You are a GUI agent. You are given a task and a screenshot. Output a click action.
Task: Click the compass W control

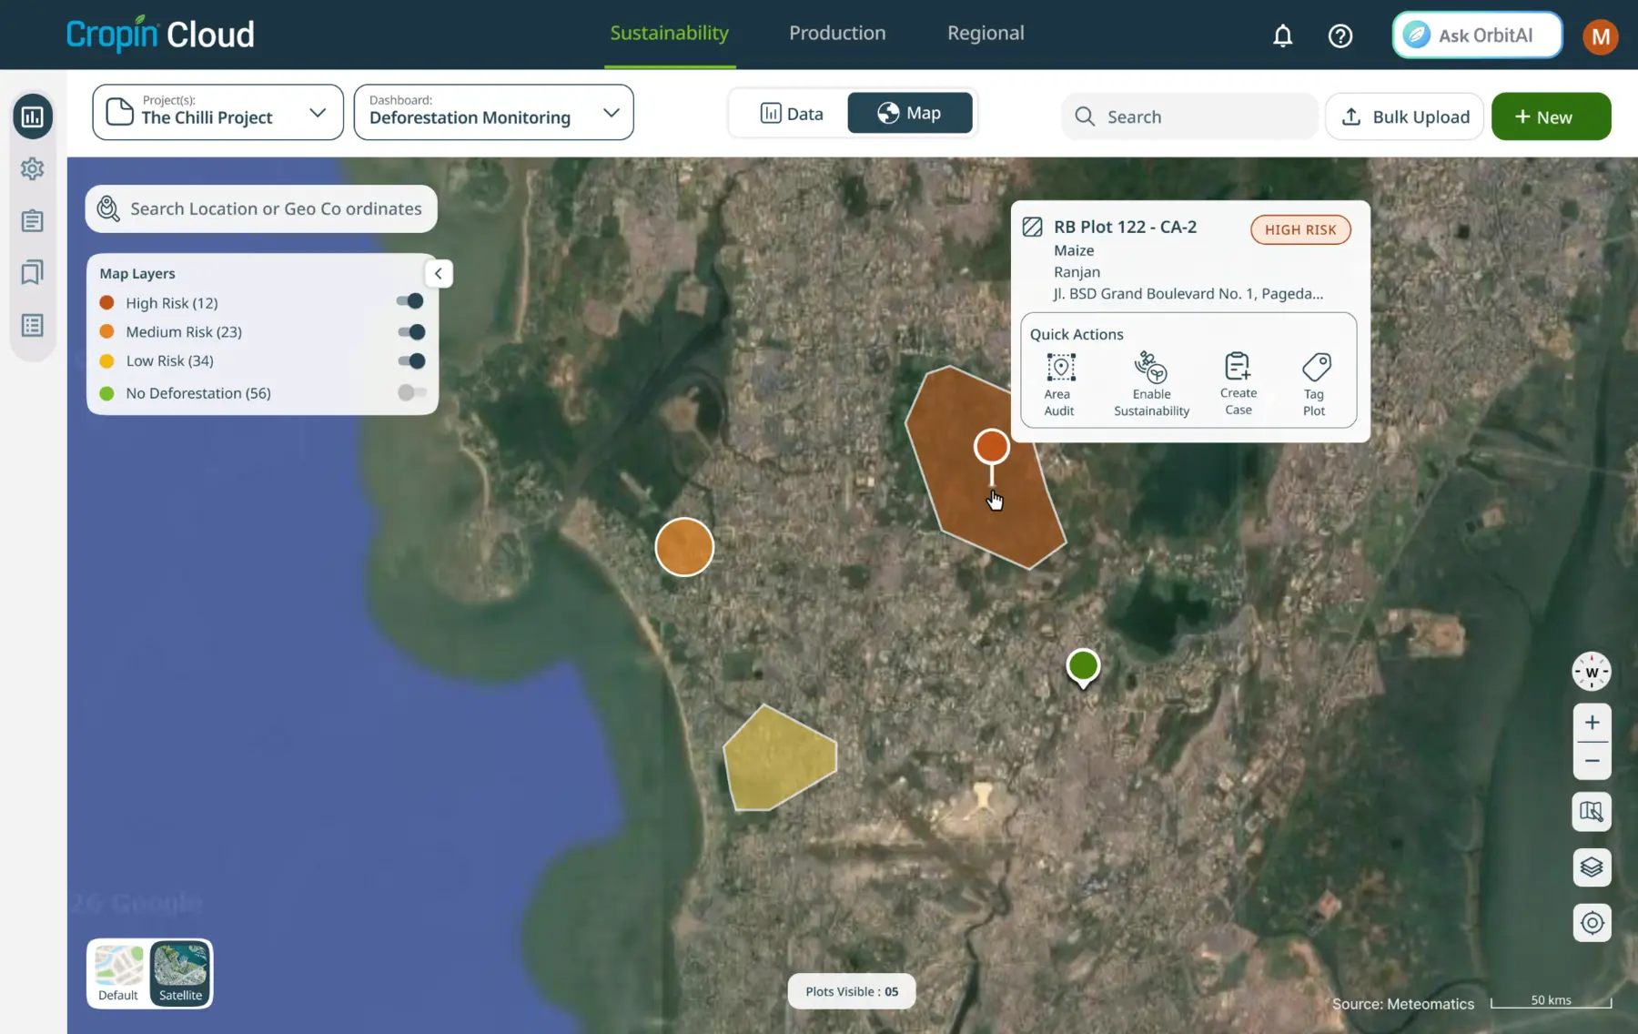1592,672
